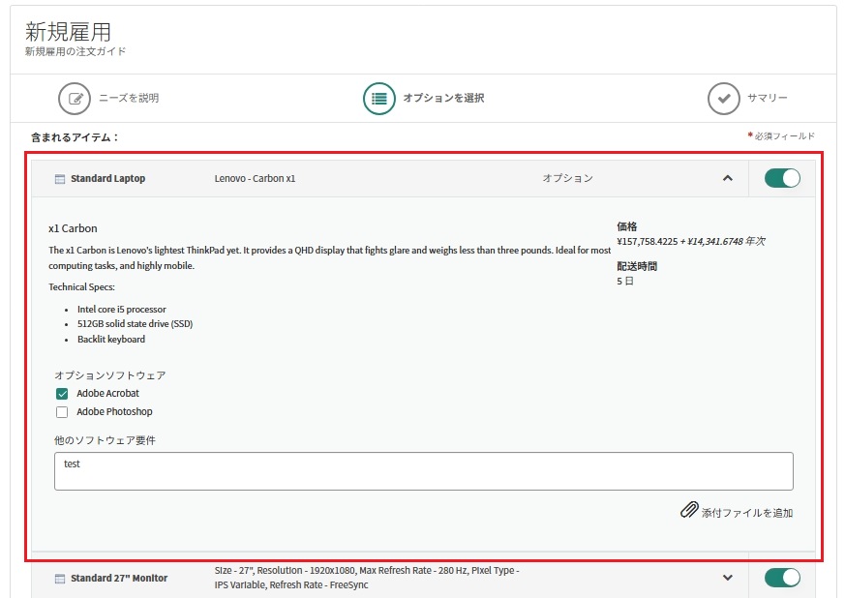
Task: Click the Intel core i5 processor bullet
Action: coord(122,310)
